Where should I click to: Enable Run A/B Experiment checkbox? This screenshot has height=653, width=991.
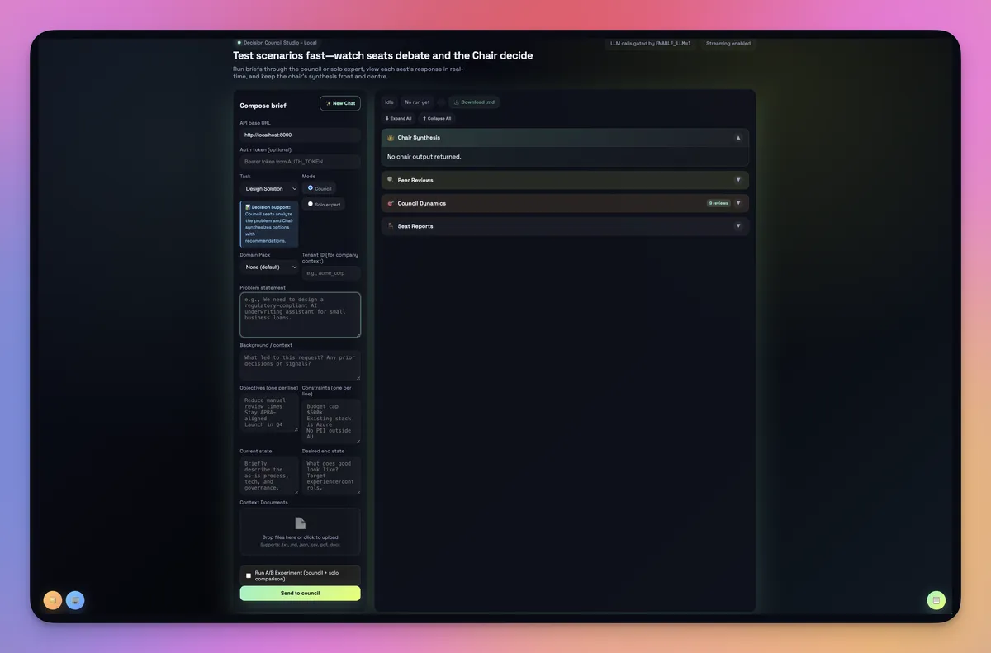coord(249,575)
